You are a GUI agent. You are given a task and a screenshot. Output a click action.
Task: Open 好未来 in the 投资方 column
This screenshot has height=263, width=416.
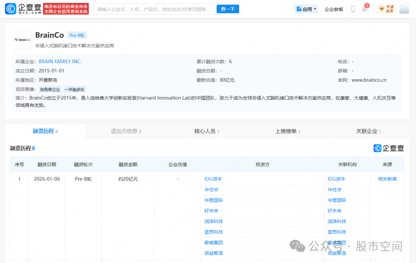pos(211,211)
